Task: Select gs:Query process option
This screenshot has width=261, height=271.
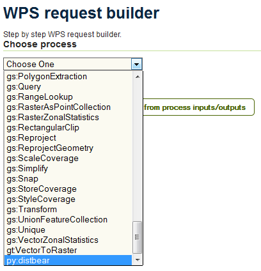Action: [68, 87]
